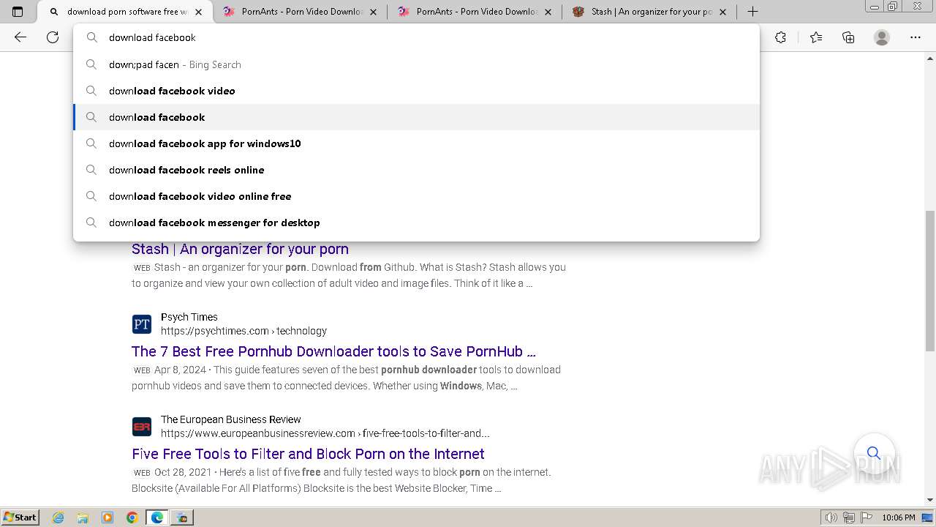Launch the media player taskbar icon

click(107, 517)
